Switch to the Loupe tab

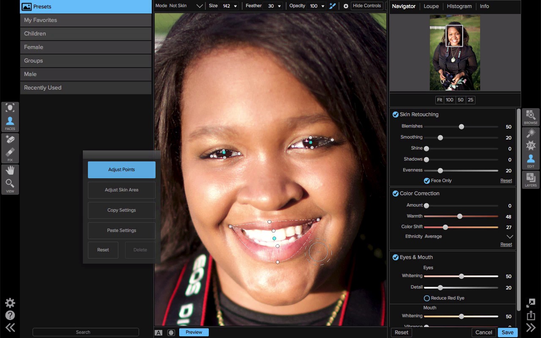tap(431, 6)
